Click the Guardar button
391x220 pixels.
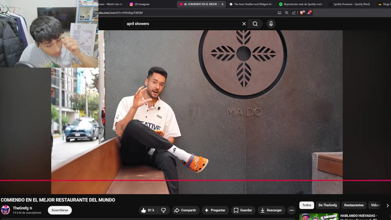coord(243,210)
